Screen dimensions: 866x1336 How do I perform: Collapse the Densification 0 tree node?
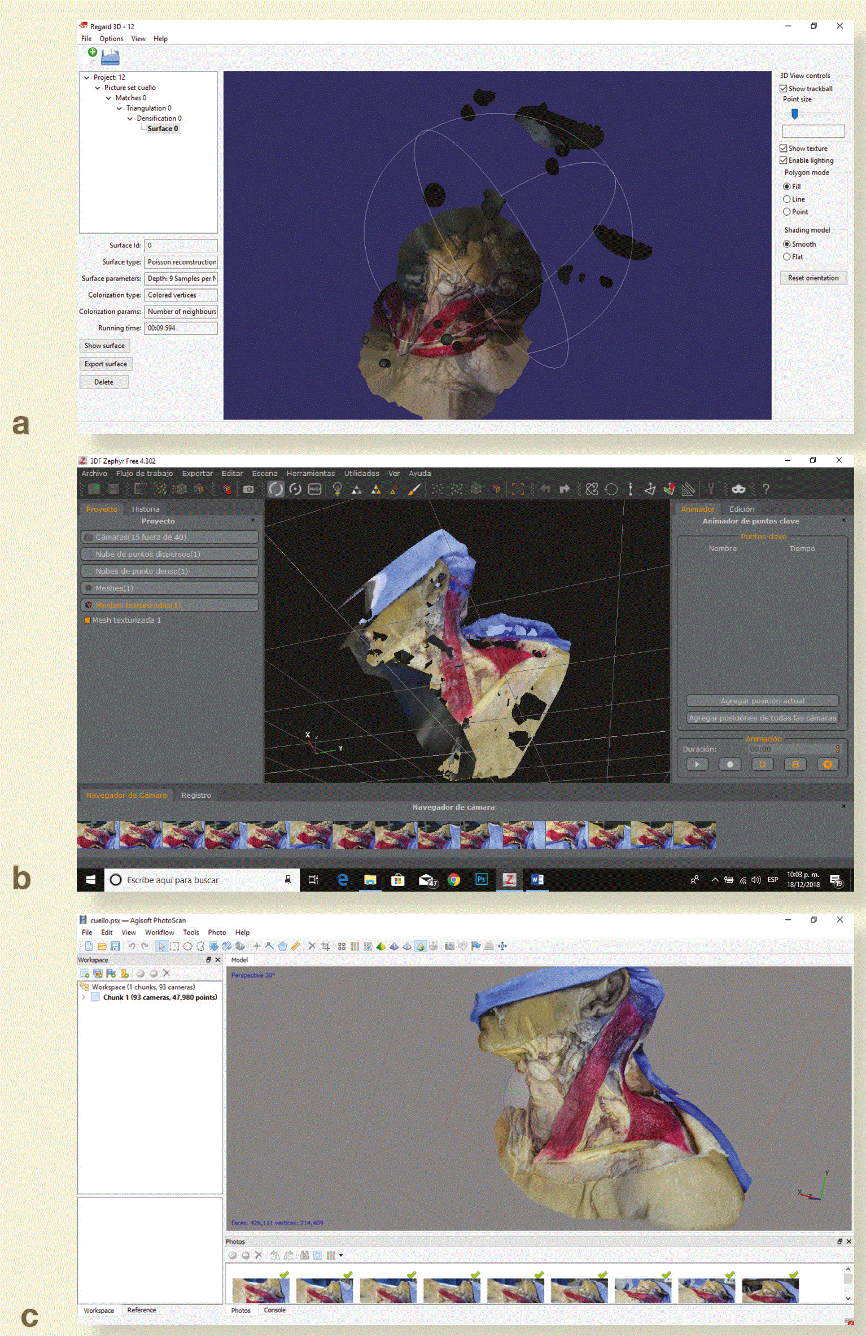[130, 119]
